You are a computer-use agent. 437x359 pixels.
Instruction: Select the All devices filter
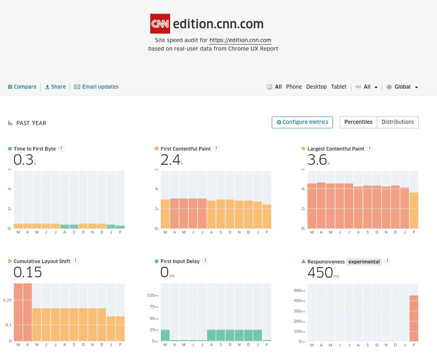278,87
